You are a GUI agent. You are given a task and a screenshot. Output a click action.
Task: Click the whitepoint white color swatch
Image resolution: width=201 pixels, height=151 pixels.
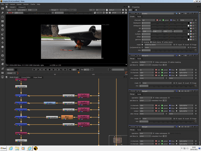(x=189, y=26)
